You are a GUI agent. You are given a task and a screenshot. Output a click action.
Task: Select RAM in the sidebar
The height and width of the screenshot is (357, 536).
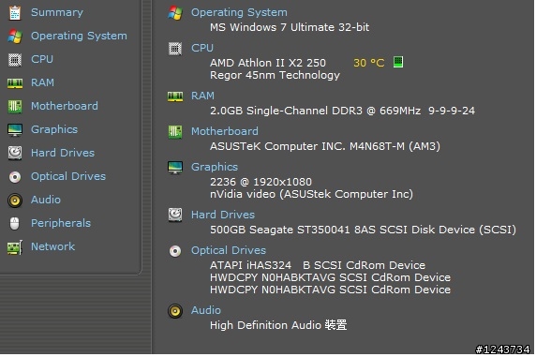coord(42,83)
